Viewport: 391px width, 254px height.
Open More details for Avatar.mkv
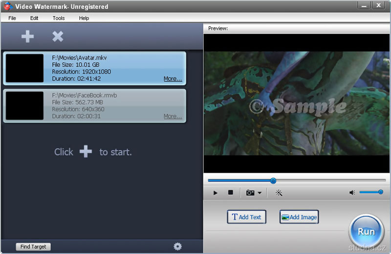coord(173,78)
